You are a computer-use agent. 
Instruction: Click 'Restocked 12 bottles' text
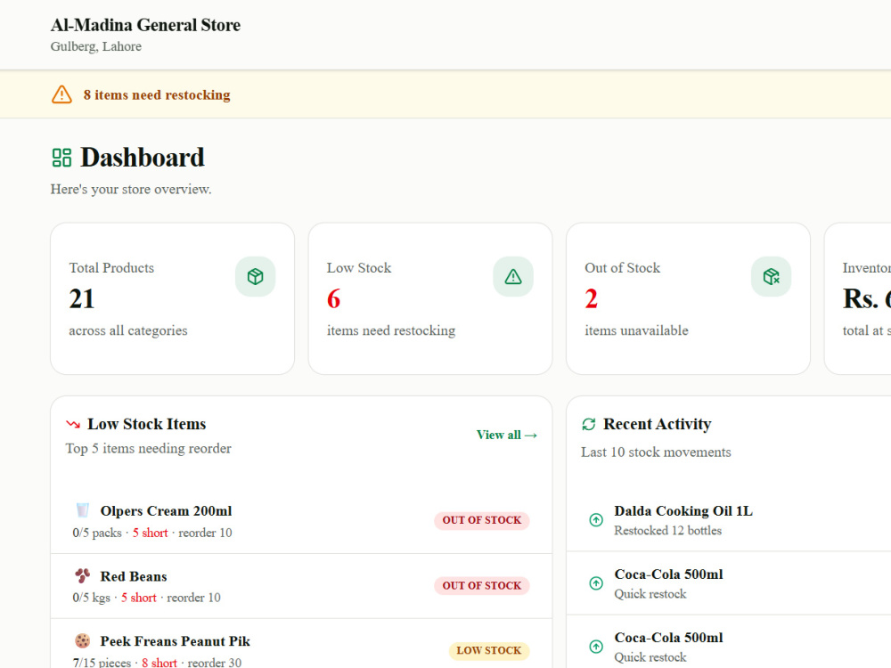point(667,531)
